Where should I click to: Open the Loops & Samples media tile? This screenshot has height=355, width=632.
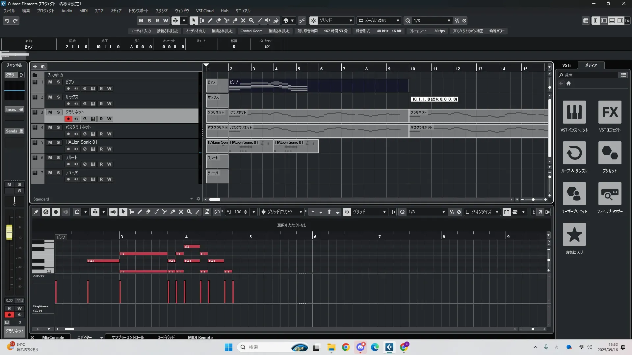click(574, 153)
